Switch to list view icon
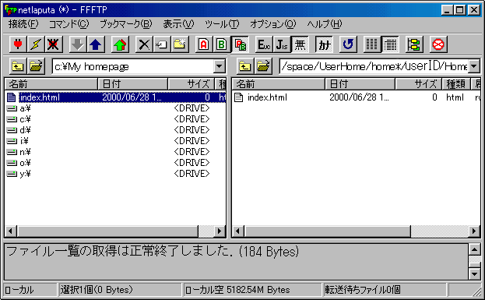 (372, 44)
